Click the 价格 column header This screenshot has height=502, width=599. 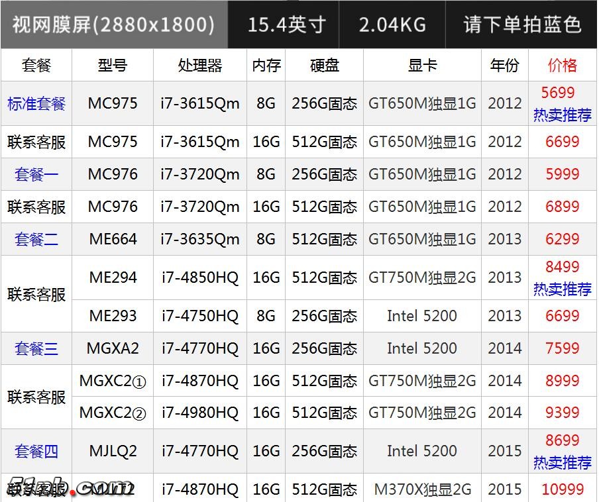pyautogui.click(x=562, y=65)
